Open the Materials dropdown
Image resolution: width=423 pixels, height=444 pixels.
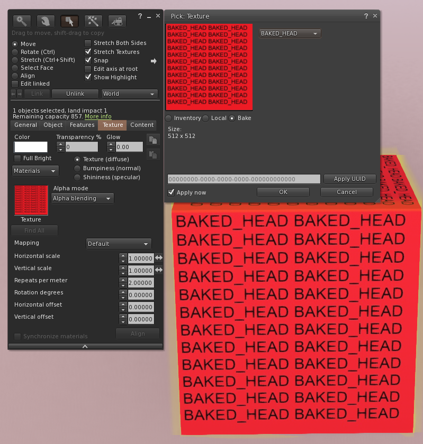tap(35, 171)
